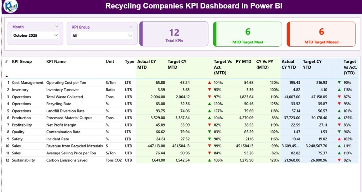This screenshot has width=362, height=192.
Task: Collapse the Month slicer header chevron
Action: [x=57, y=27]
